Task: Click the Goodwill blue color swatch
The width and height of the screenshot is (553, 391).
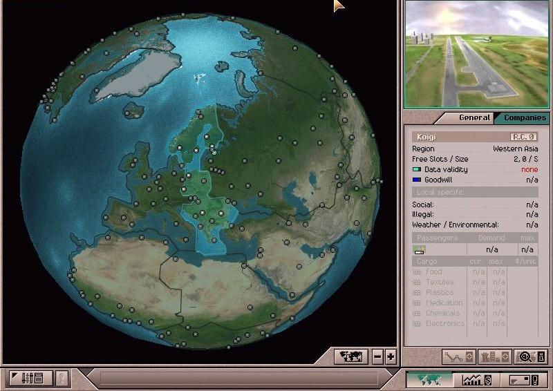Action: click(x=417, y=180)
